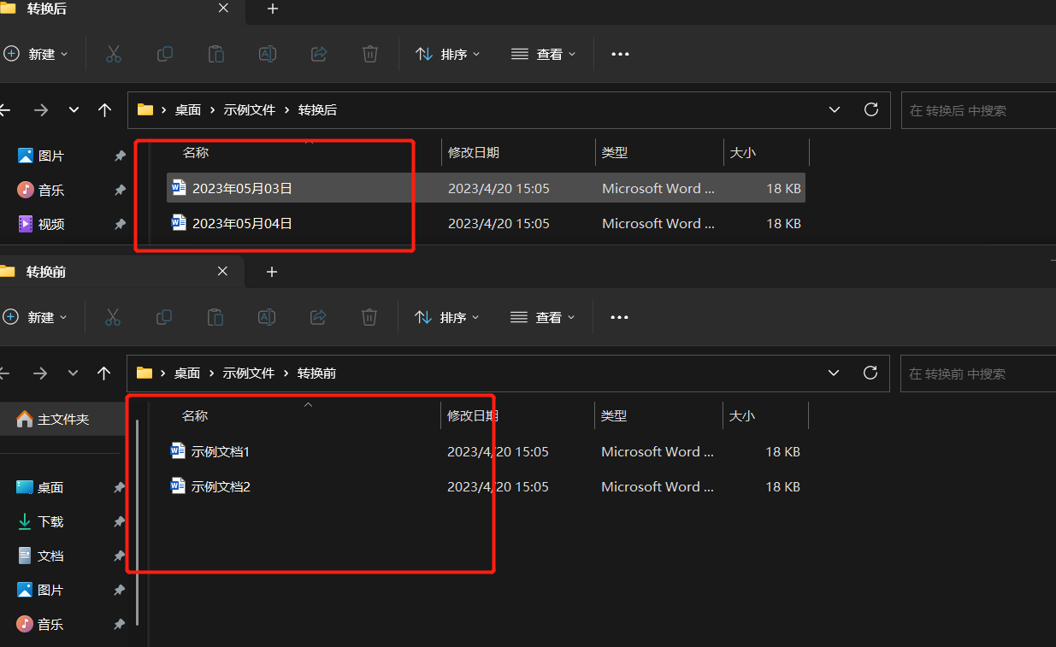Toggle sorting by the 大小 column header

(742, 152)
